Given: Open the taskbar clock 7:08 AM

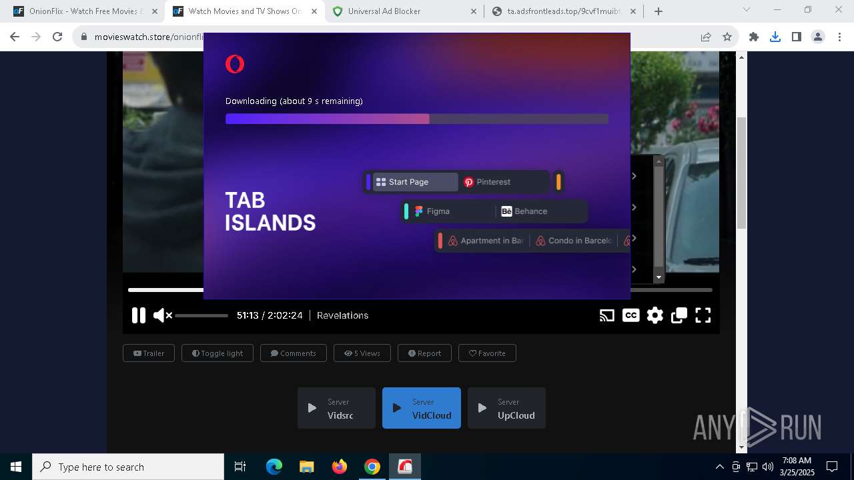Looking at the screenshot, I should [x=797, y=467].
